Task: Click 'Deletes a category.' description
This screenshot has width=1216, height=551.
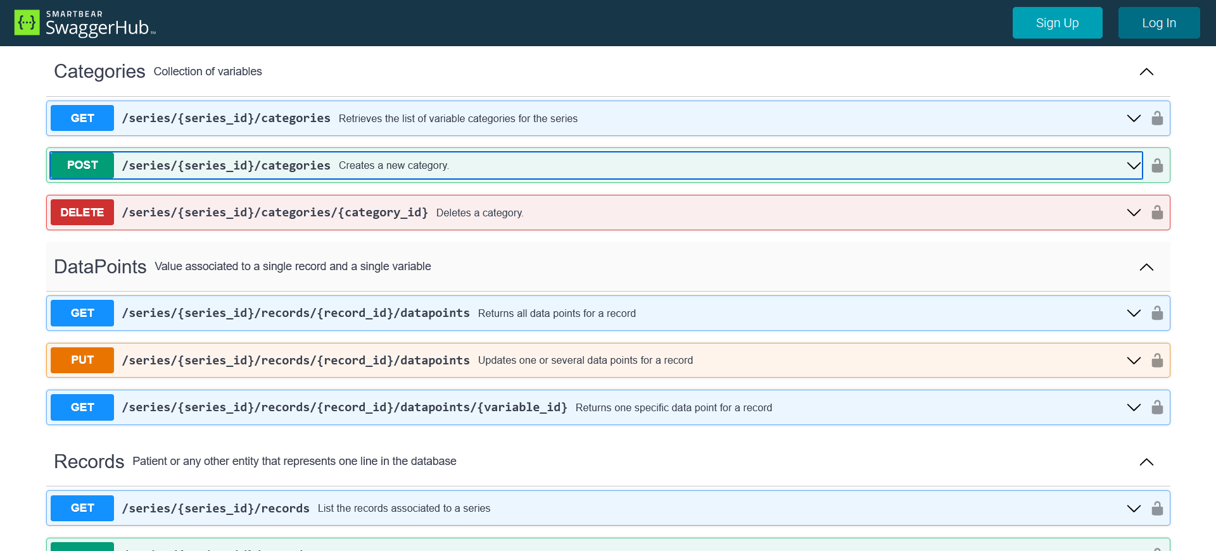Action: tap(480, 213)
